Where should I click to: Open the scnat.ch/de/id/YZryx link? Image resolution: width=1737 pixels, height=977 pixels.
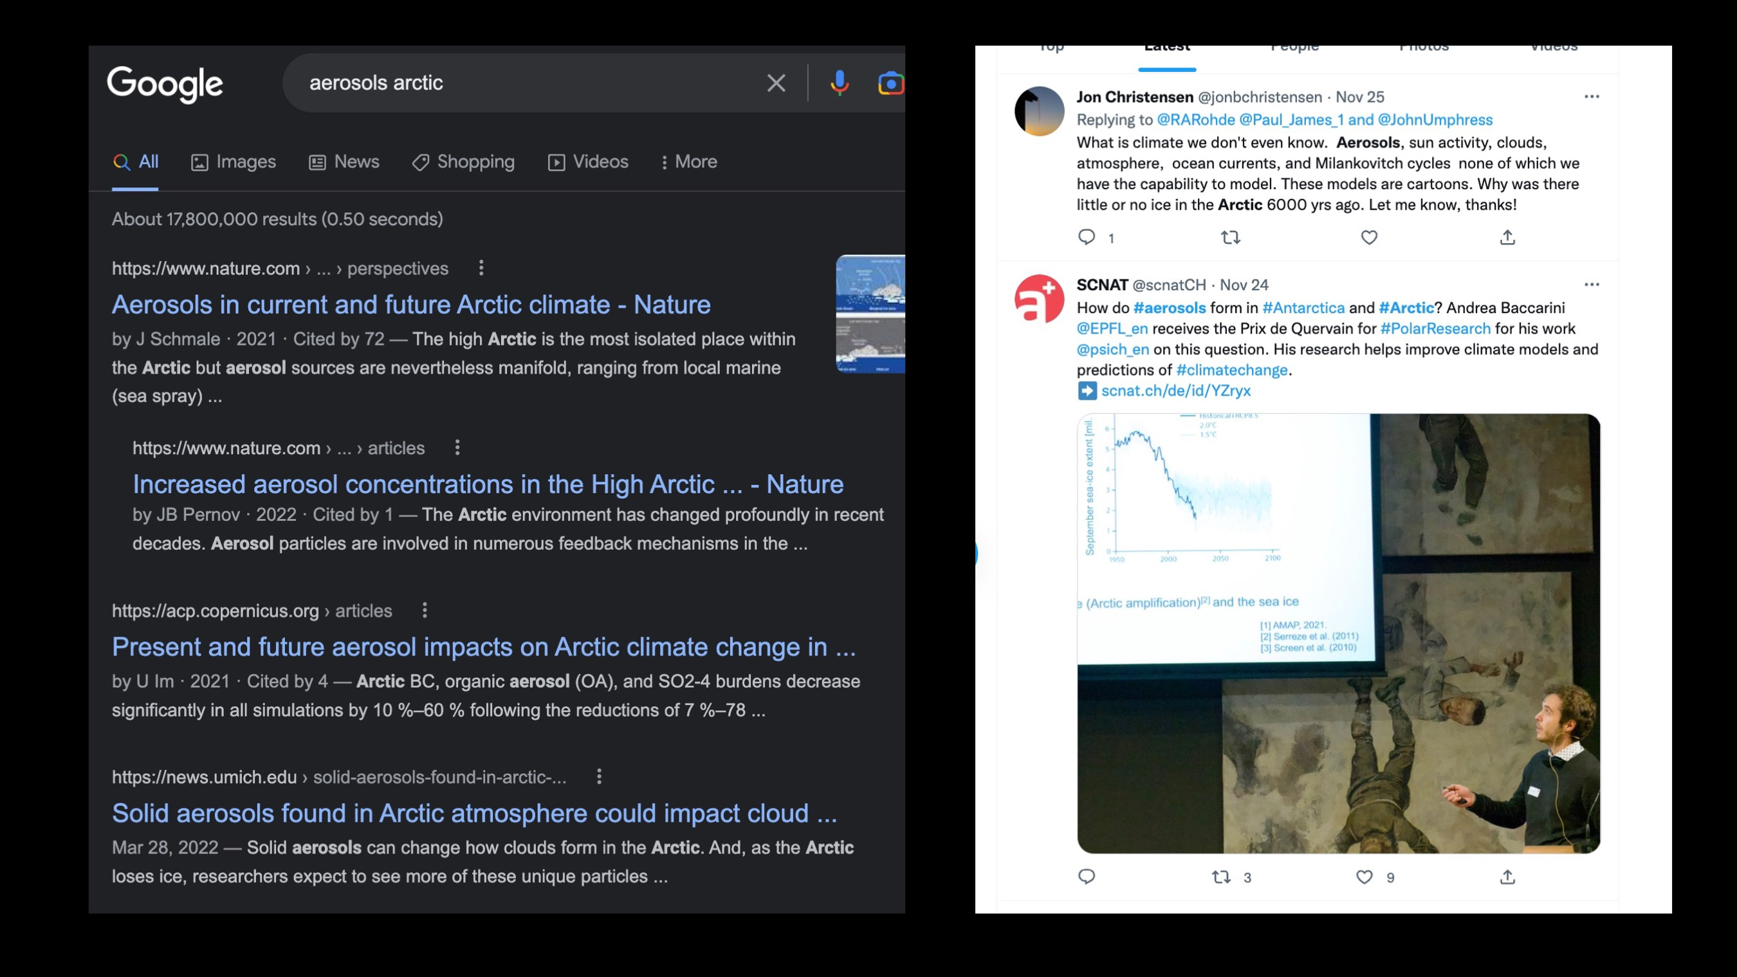1176,391
